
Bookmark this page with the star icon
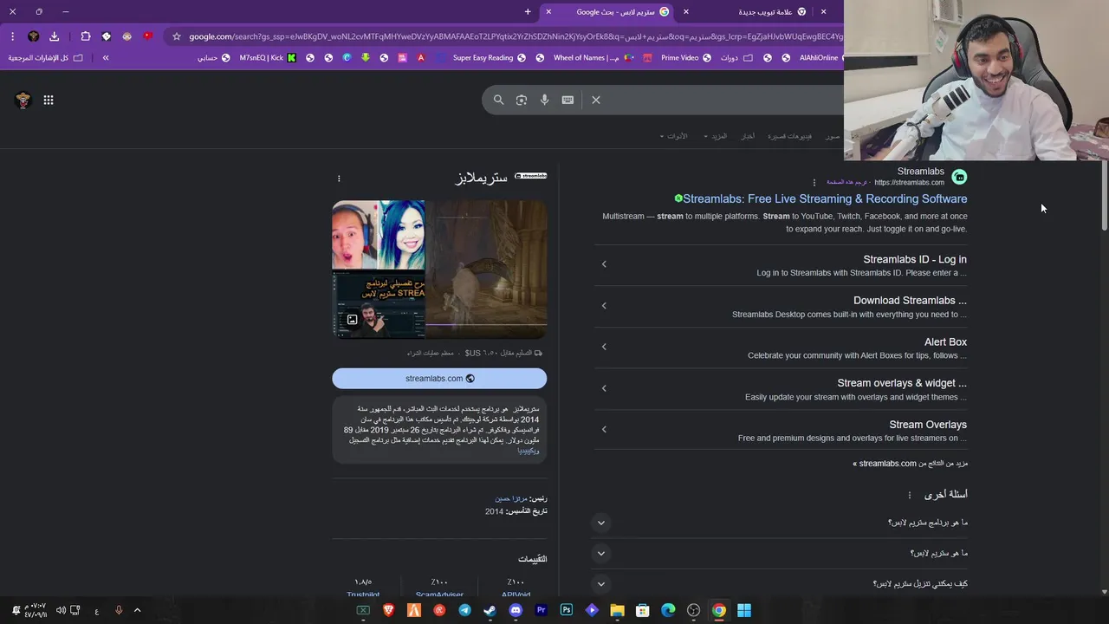click(x=177, y=36)
